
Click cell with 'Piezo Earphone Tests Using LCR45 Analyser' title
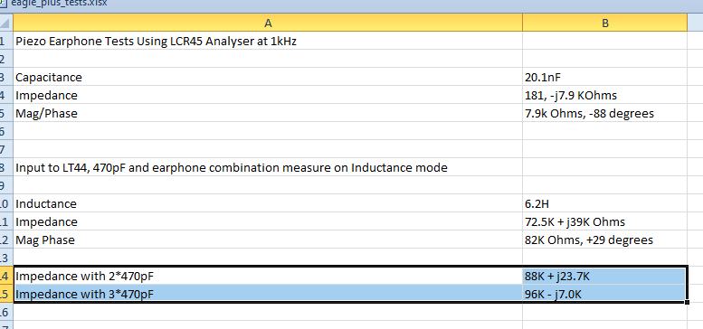point(268,42)
